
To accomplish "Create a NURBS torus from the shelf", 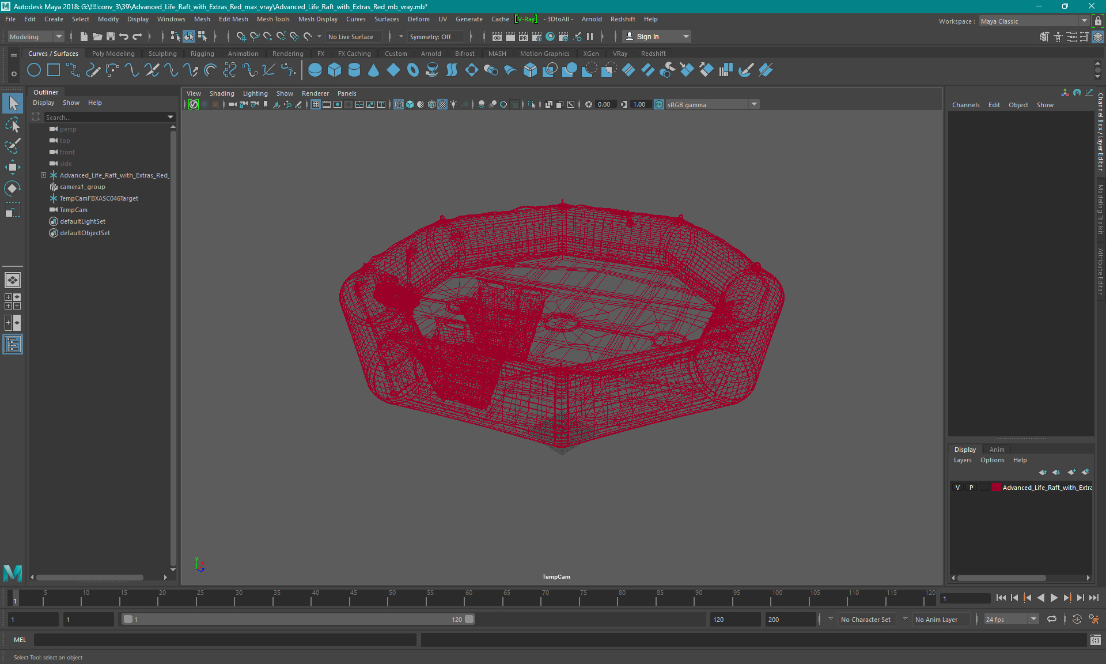I will coord(413,70).
